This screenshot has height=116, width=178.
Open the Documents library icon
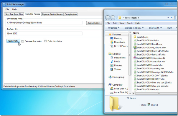point(112,58)
